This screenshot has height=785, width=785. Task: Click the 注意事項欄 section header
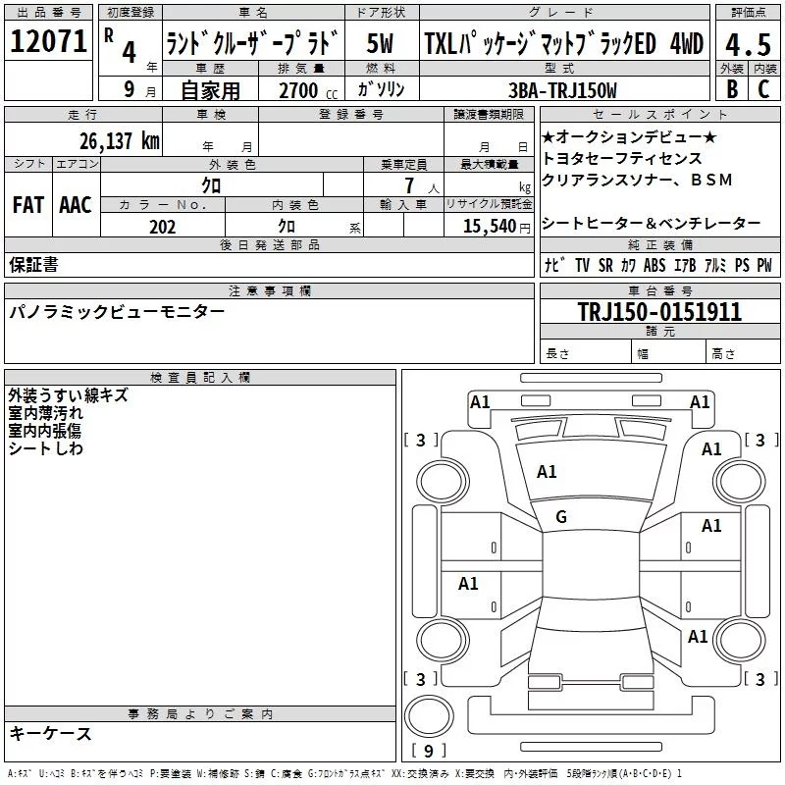pyautogui.click(x=269, y=290)
